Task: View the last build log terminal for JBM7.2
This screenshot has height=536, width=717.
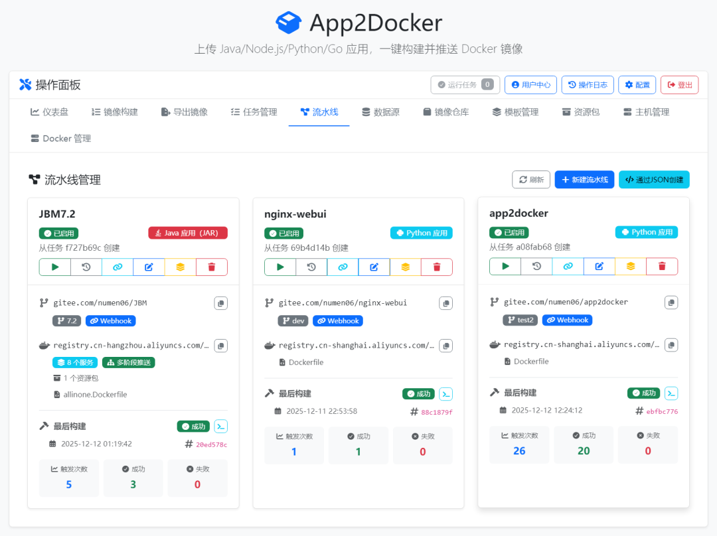Action: pos(220,427)
